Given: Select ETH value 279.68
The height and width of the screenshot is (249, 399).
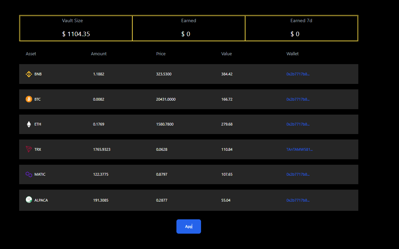Looking at the screenshot, I should [227, 124].
